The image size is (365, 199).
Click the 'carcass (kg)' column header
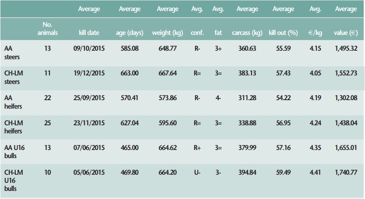click(x=247, y=33)
